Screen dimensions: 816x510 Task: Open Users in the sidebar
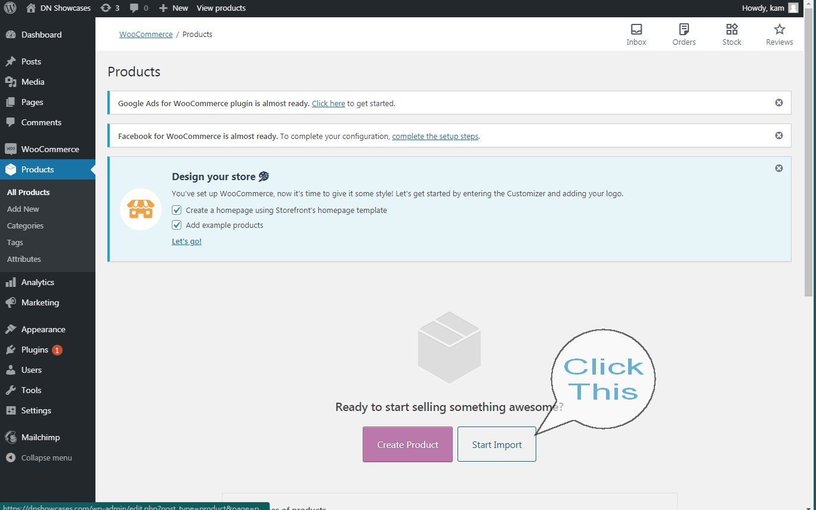click(x=48, y=370)
